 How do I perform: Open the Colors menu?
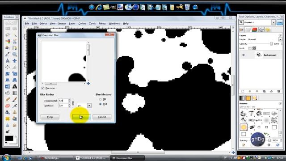pyautogui.click(x=82, y=24)
